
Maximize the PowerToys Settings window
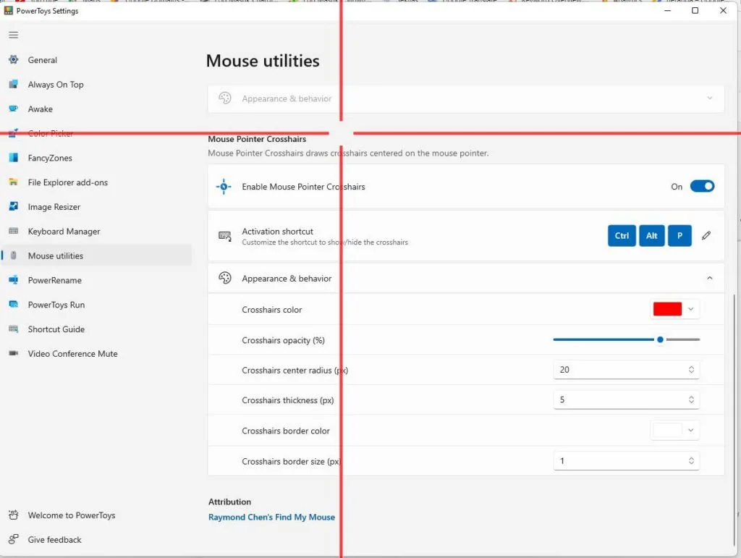695,10
